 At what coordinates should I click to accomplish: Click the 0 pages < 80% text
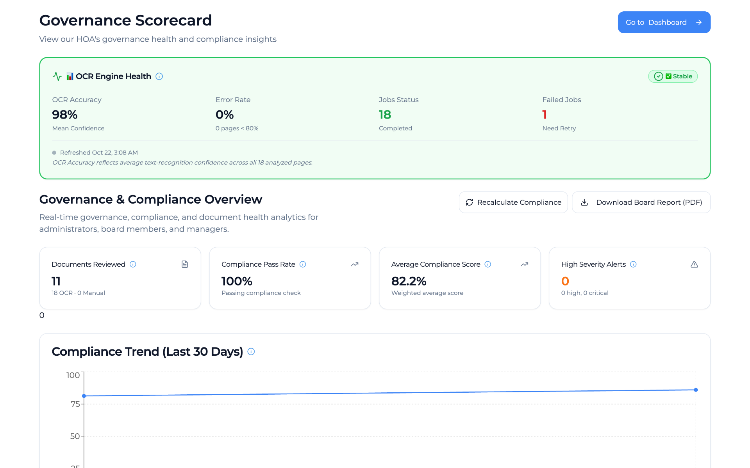pos(237,128)
